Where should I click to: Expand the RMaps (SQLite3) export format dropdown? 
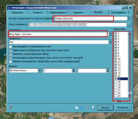click(129, 18)
